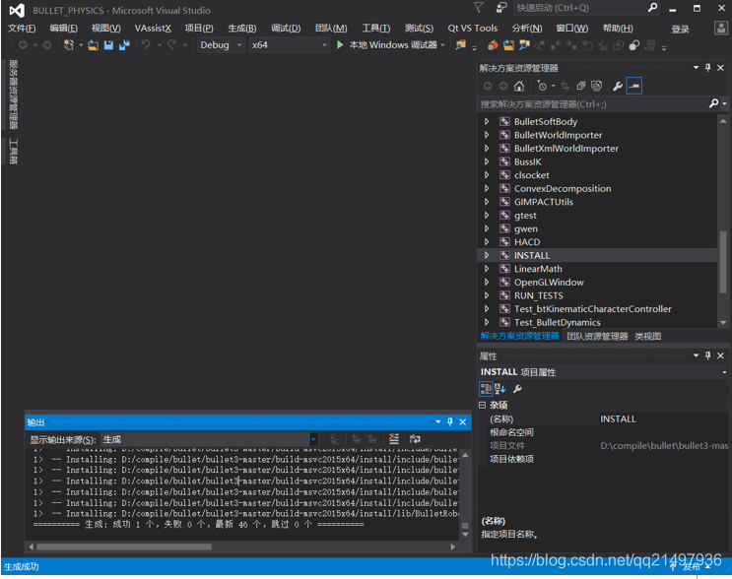Click the Clear All icon in Output panel
The width and height of the screenshot is (732, 579).
394,439
